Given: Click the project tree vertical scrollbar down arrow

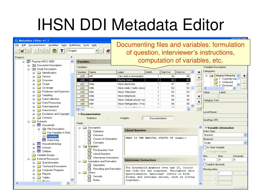Looking at the screenshot, I should (x=72, y=179).
